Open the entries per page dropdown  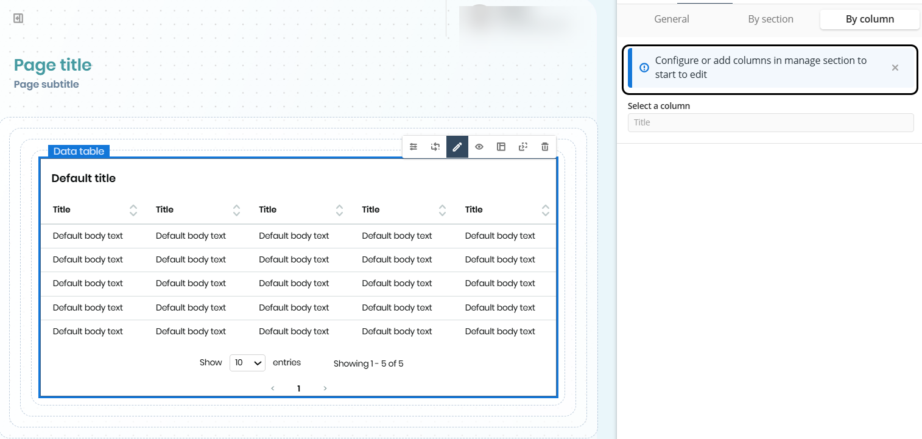pyautogui.click(x=247, y=363)
